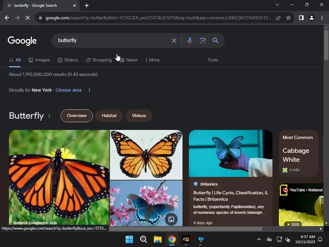The image size is (329, 247).
Task: Click the address bar URL
Action: point(158,18)
